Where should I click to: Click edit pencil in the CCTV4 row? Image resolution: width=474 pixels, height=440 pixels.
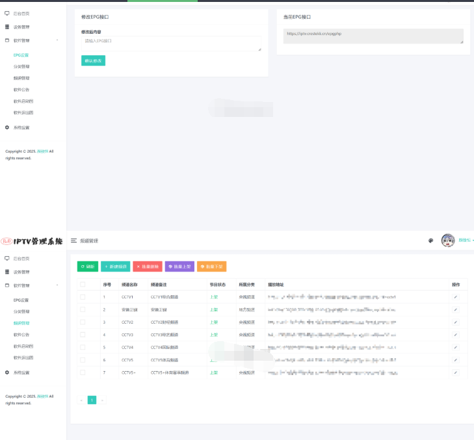point(455,347)
